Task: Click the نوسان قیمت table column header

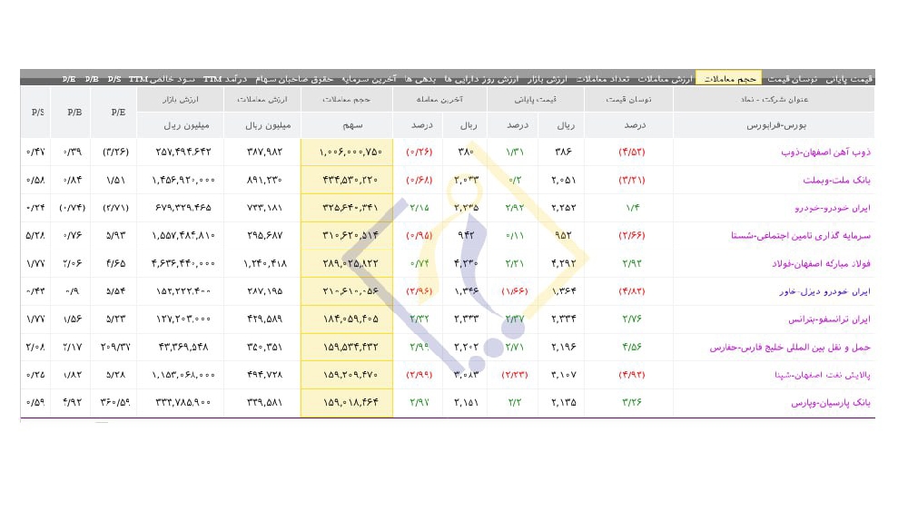Action: coord(629,100)
